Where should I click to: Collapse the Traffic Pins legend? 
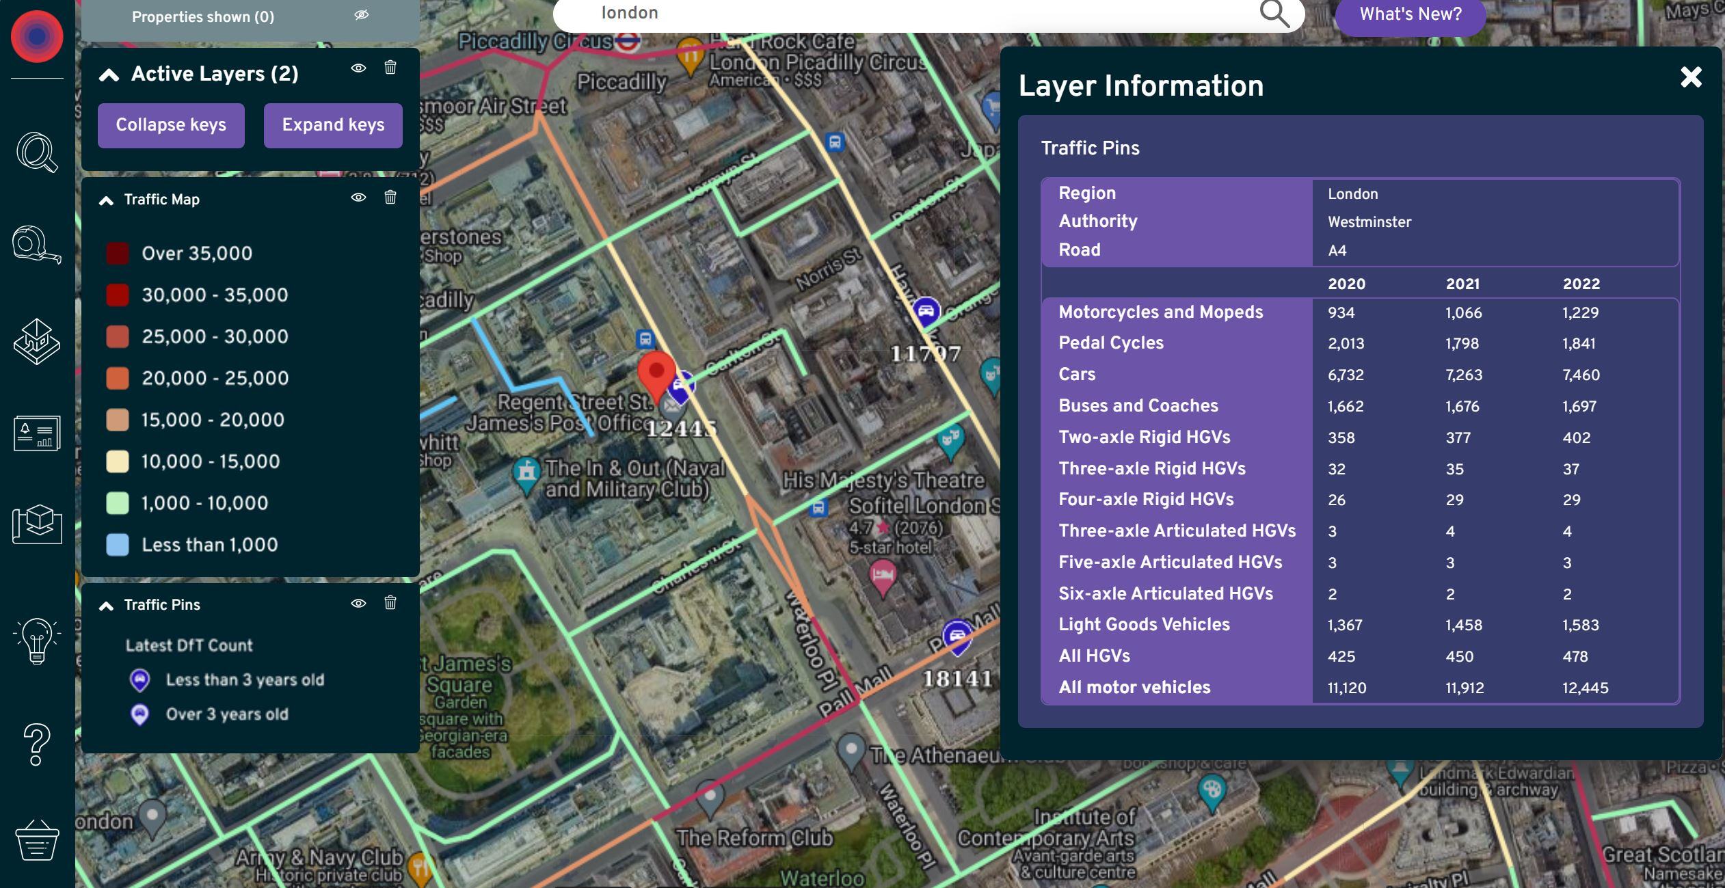point(106,605)
